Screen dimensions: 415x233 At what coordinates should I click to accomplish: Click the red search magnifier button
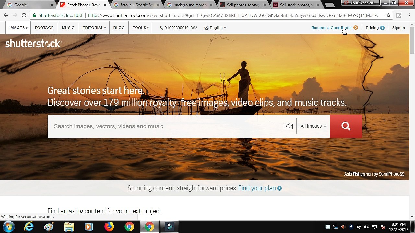pyautogui.click(x=346, y=126)
